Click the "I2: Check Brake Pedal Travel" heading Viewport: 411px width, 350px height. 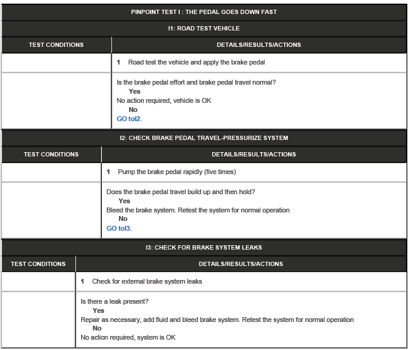pyautogui.click(x=204, y=138)
